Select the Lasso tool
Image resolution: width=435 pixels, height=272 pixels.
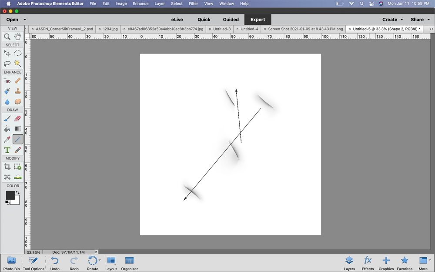(x=7, y=64)
